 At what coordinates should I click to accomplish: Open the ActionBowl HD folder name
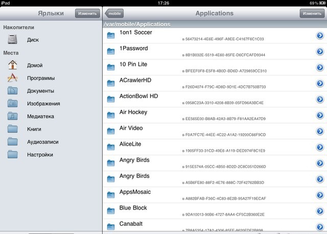point(138,96)
